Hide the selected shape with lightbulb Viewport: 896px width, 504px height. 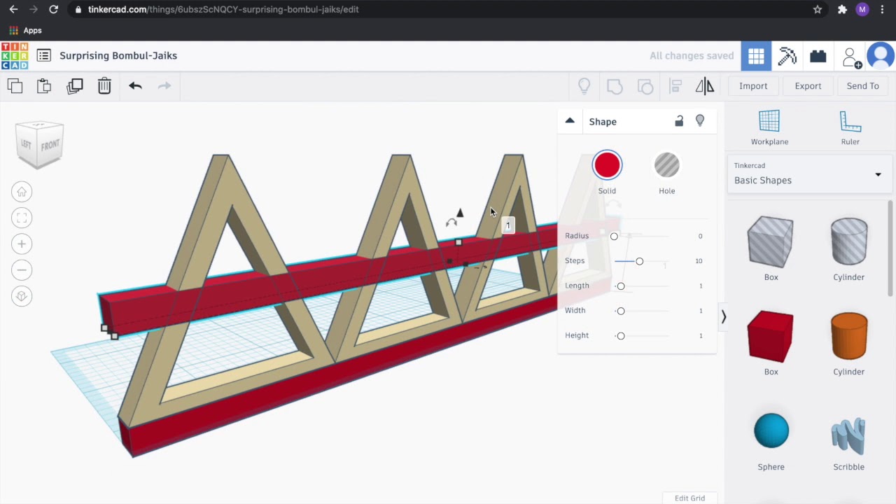700,121
